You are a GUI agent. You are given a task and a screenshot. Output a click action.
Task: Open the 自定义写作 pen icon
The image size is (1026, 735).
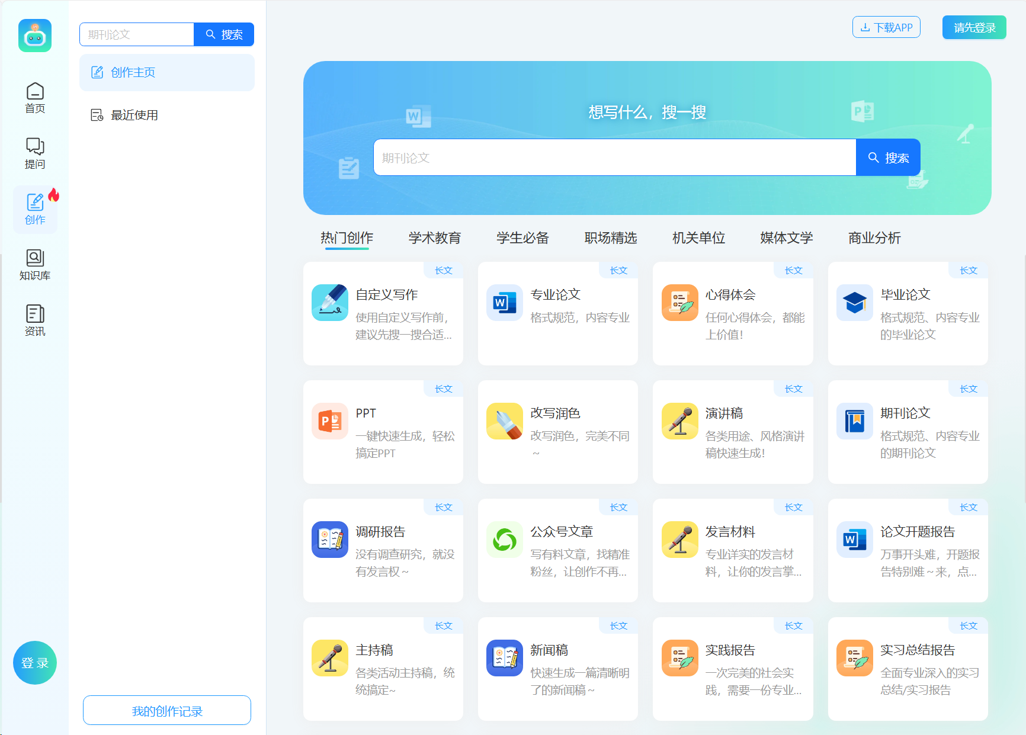tap(330, 303)
